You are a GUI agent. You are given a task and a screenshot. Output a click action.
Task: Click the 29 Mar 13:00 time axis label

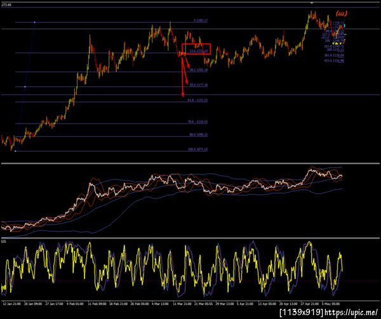225,304
